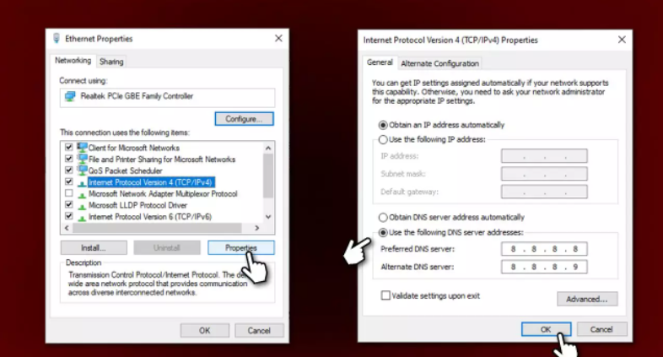This screenshot has width=663, height=357.
Task: Click the horizontal scroll left arrow
Action: tap(67, 228)
